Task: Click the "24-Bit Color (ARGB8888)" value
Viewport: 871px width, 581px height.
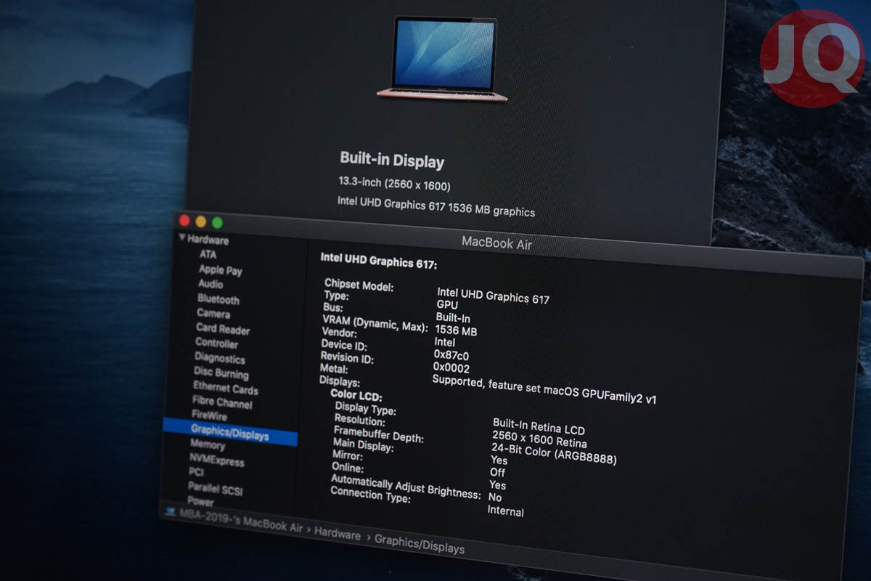Action: (x=554, y=454)
